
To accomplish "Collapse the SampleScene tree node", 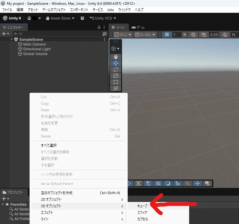I will point(12,39).
